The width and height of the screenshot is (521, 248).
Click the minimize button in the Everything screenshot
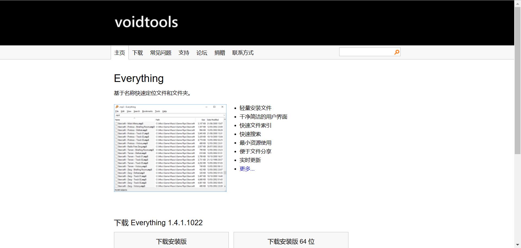pos(207,107)
